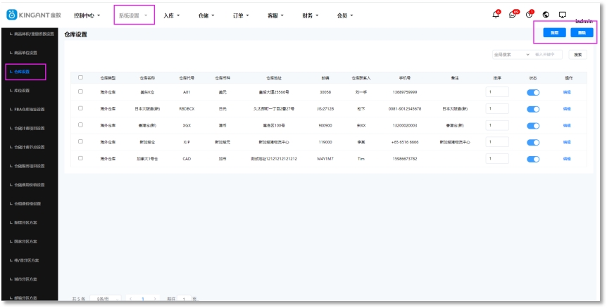The height and width of the screenshot is (308, 607).
Task: Click the help question mark icon
Action: click(530, 15)
